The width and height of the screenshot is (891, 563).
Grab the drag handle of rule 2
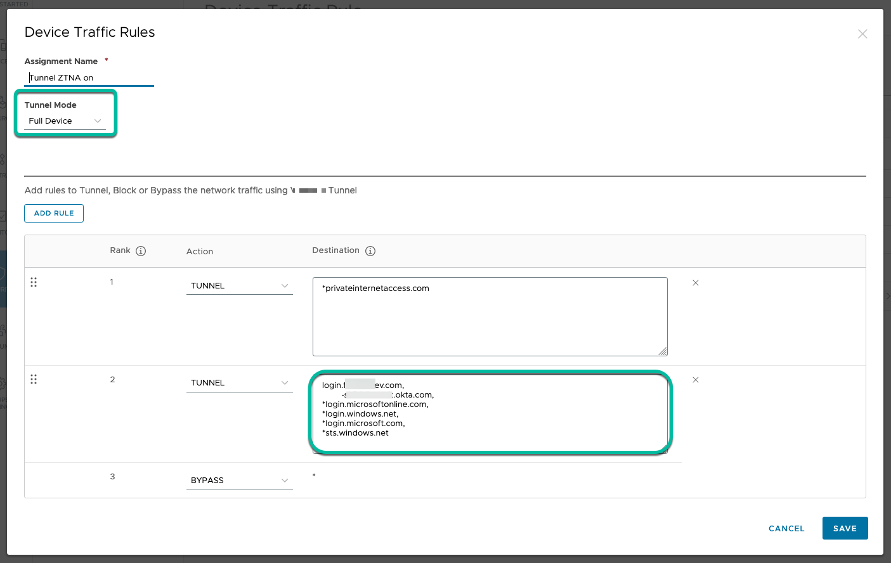click(34, 379)
